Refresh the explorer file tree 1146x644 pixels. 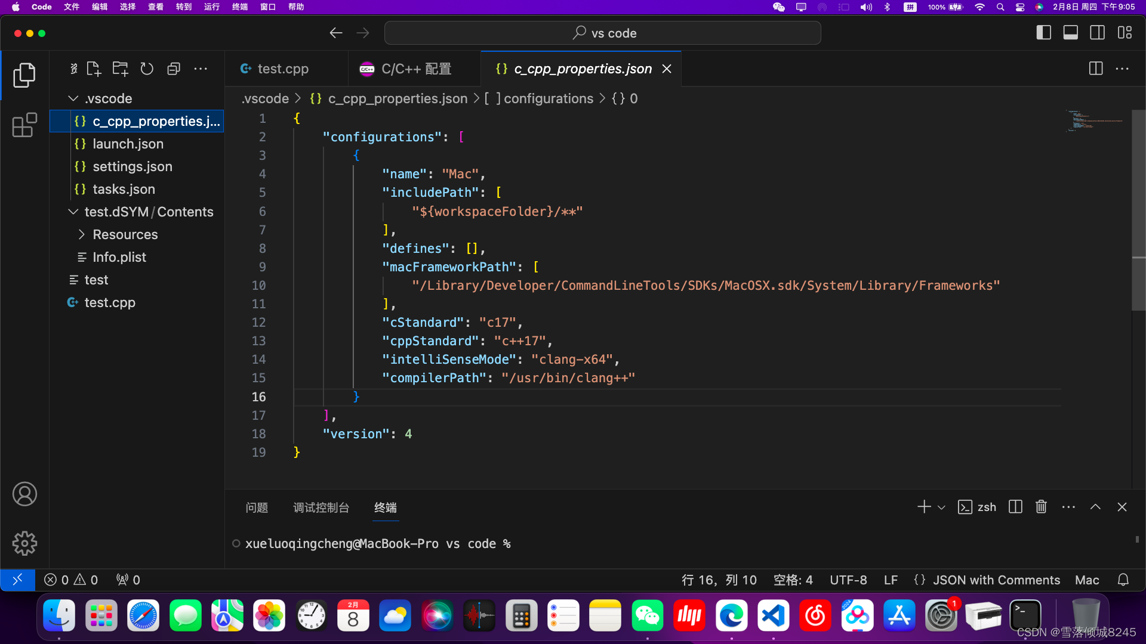(147, 69)
